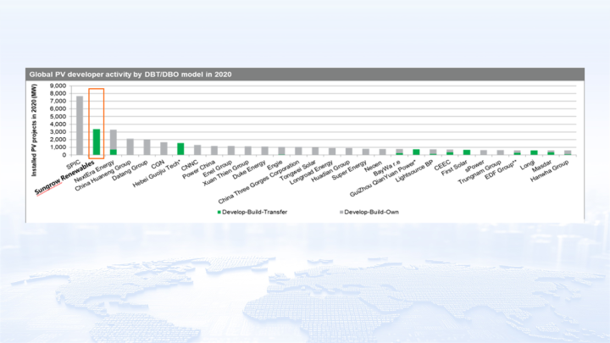Click the "8,000" y-axis value
This screenshot has width=610, height=343.
point(58,93)
